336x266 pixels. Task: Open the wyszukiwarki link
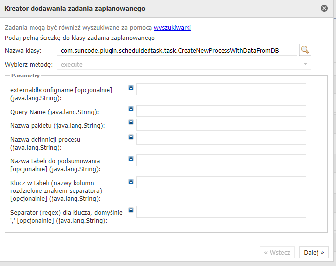(x=172, y=28)
